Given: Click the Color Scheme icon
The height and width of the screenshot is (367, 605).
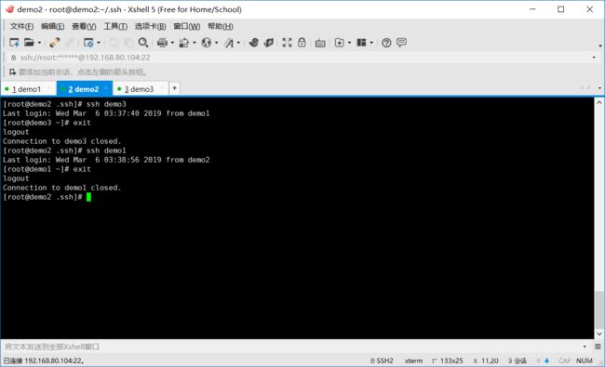Looking at the screenshot, I should click(184, 43).
